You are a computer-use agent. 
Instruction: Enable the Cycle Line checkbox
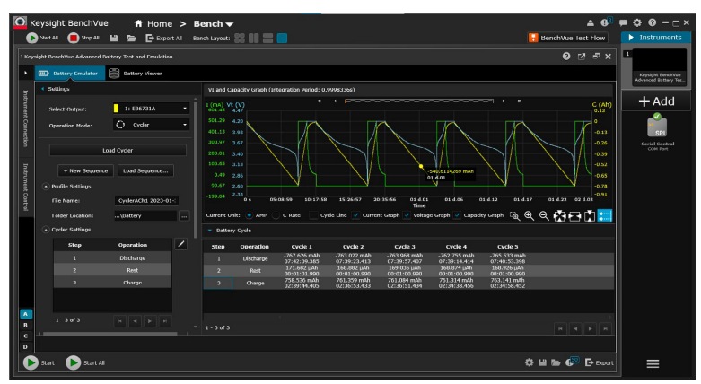click(313, 216)
